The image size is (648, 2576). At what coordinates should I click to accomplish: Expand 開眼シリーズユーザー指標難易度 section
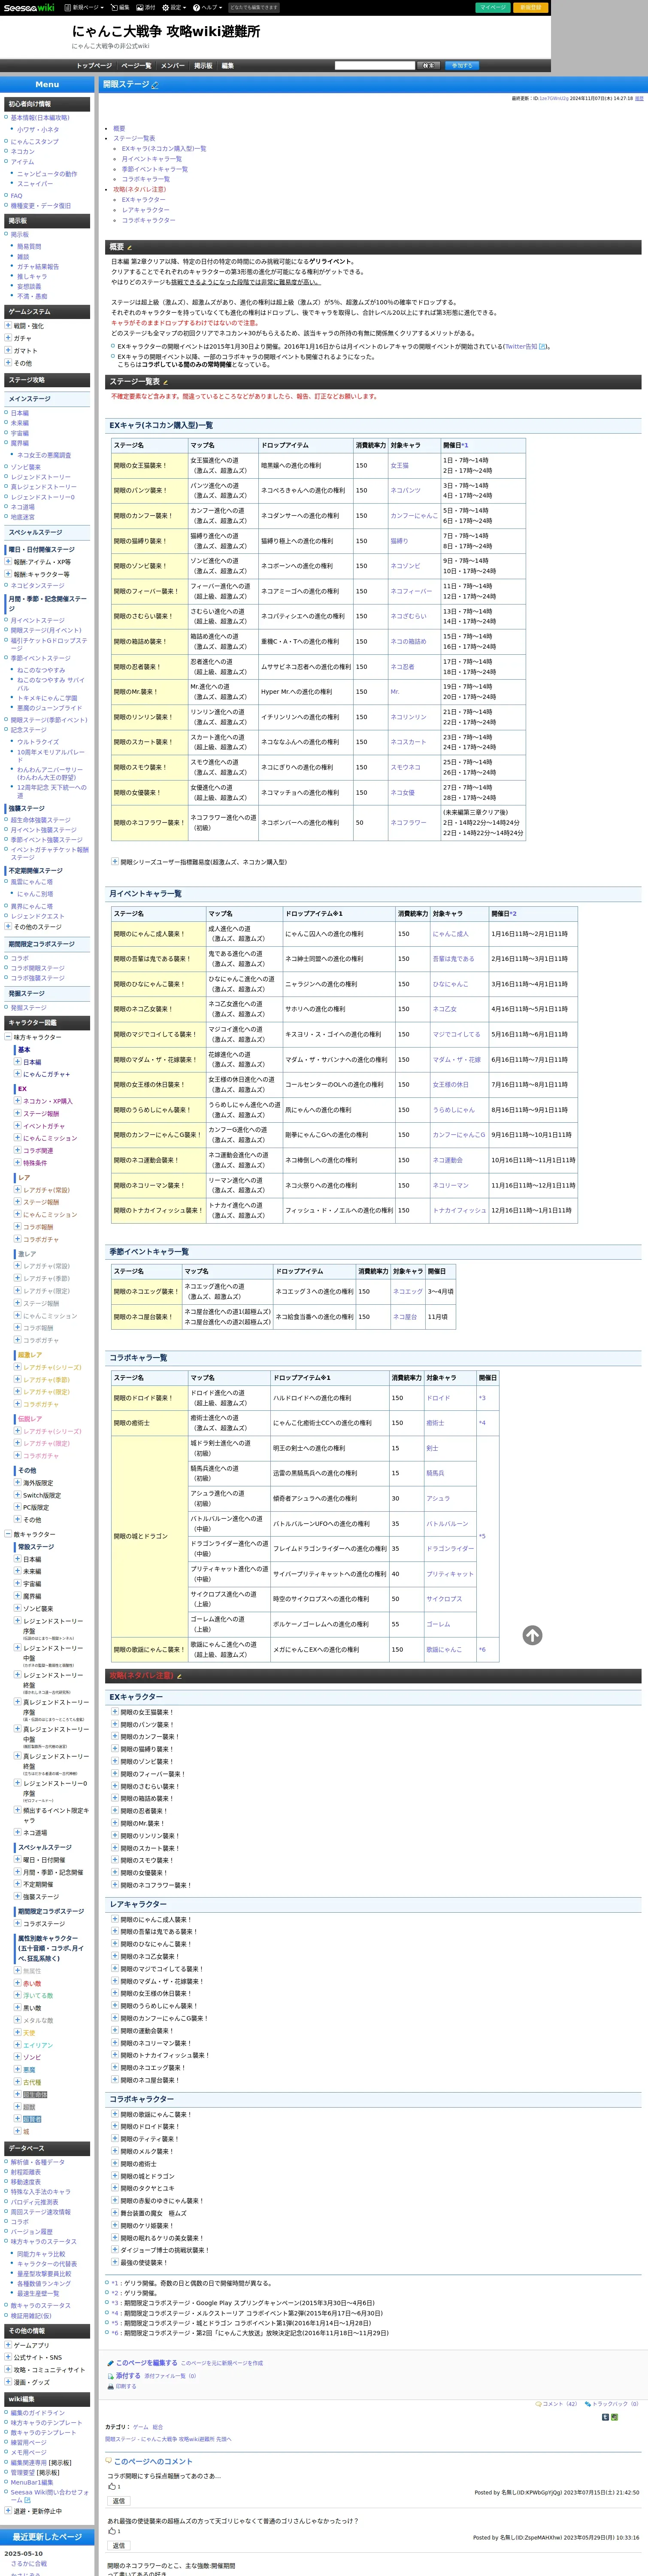click(x=115, y=861)
